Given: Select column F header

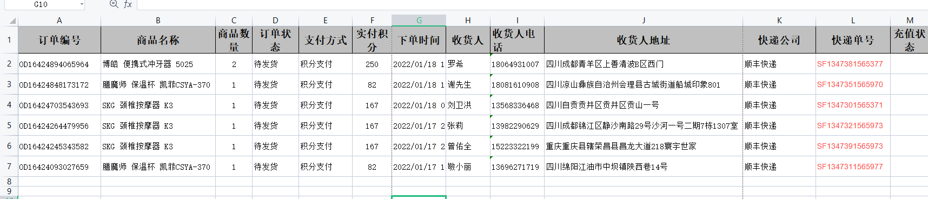Looking at the screenshot, I should click(372, 21).
